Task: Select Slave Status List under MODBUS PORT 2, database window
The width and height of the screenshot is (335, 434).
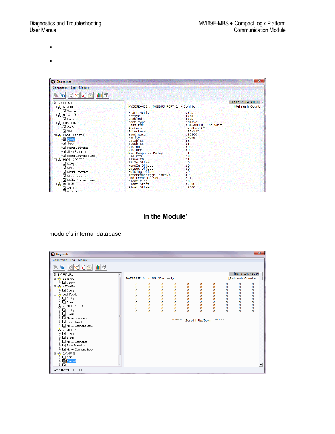Action: (76, 345)
